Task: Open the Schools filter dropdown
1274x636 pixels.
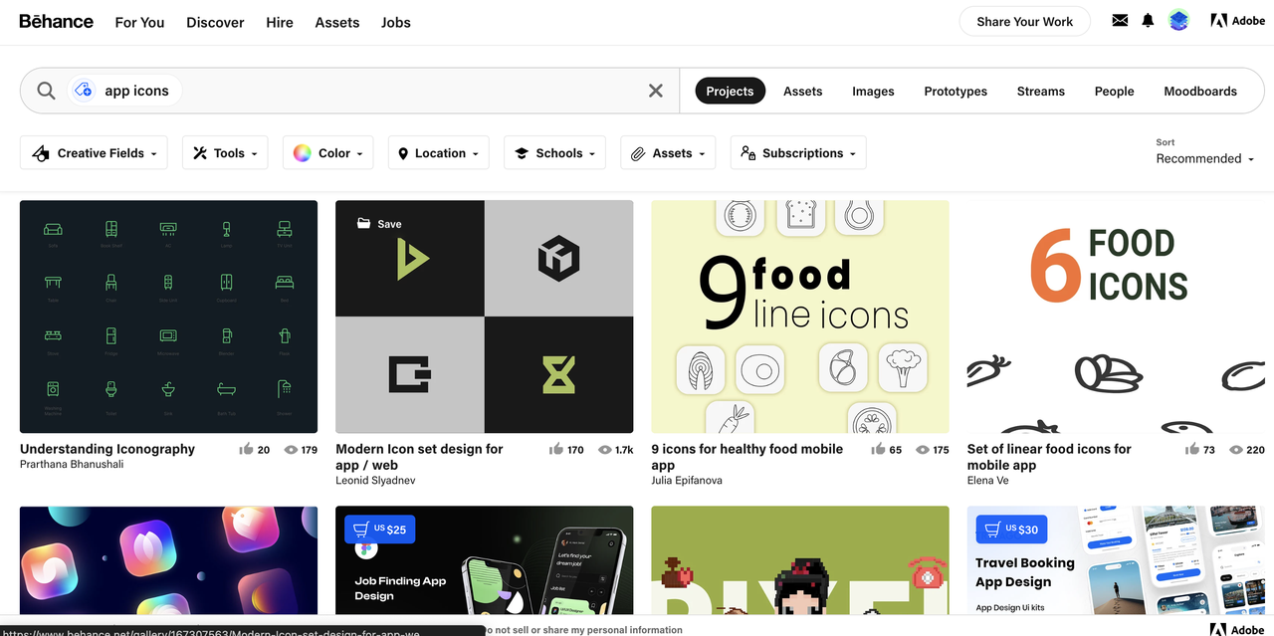Action: click(x=555, y=153)
